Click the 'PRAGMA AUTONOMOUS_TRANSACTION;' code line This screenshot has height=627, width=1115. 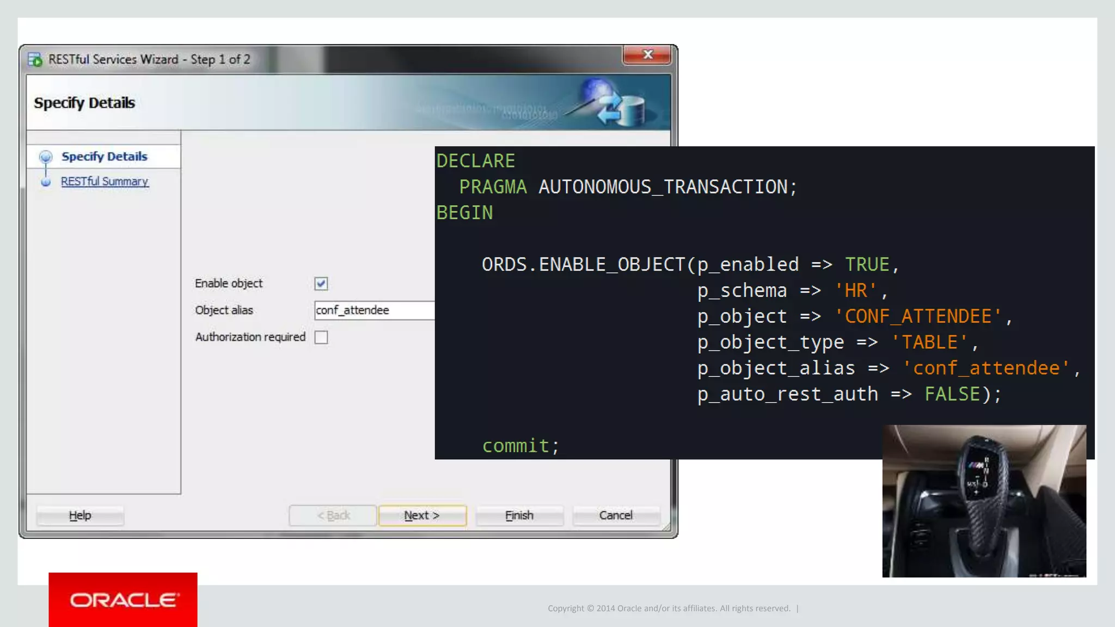point(628,187)
